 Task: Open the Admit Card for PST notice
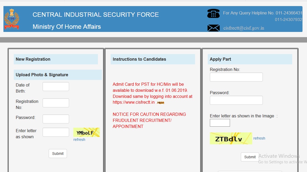[x=152, y=93]
